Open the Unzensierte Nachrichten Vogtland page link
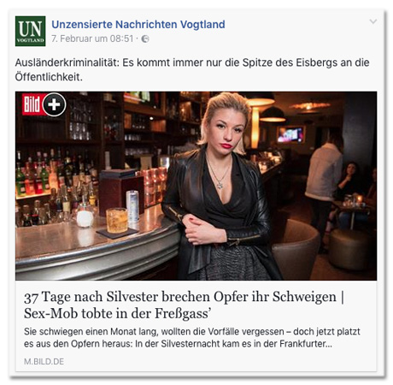This screenshot has height=385, width=393. (138, 25)
